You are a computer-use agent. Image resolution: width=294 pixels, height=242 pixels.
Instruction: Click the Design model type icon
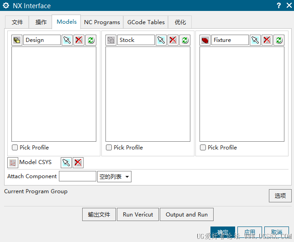(x=17, y=40)
